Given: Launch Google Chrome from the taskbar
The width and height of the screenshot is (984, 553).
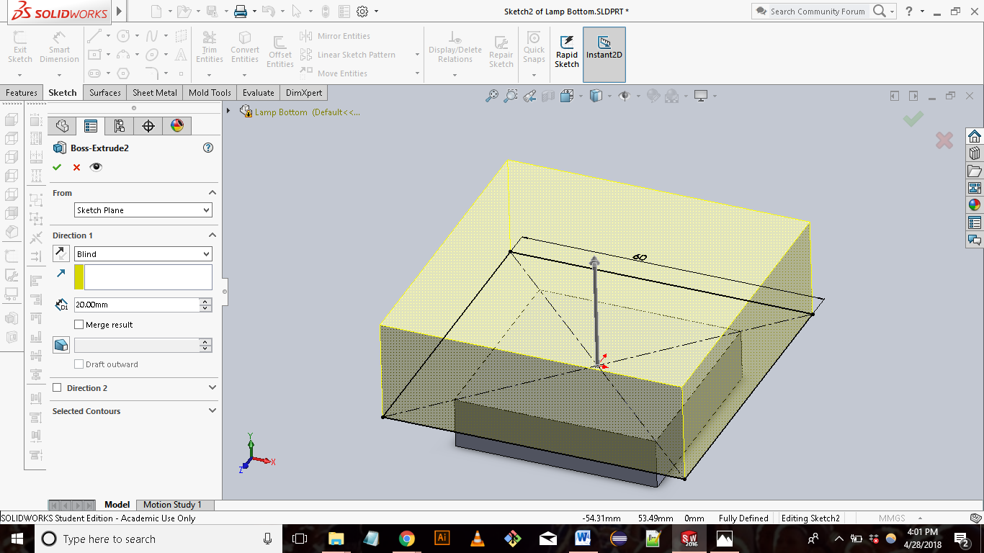Looking at the screenshot, I should pos(407,539).
